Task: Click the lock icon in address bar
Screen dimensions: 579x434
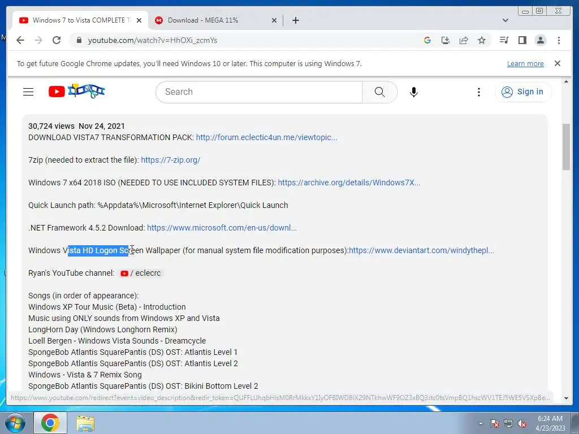Action: pos(79,40)
